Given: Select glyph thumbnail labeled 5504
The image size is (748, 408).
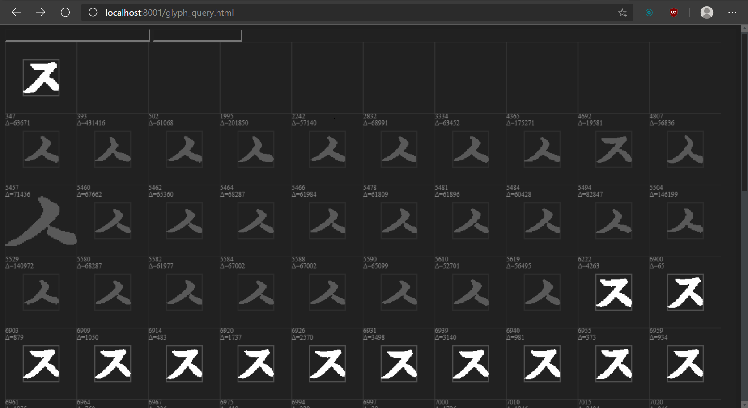Looking at the screenshot, I should (x=685, y=221).
